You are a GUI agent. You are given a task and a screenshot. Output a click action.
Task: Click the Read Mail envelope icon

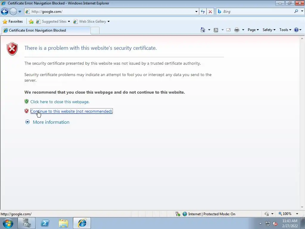click(228, 30)
